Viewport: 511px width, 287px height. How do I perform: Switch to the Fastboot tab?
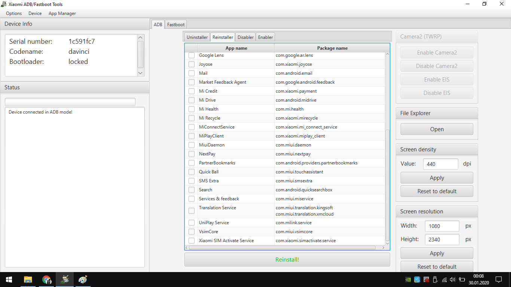pyautogui.click(x=176, y=24)
